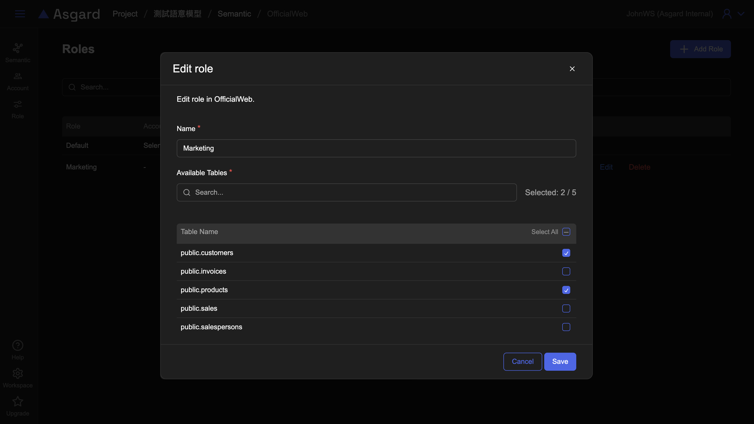Open the hamburger menu icon
Viewport: 754px width, 424px height.
20,14
